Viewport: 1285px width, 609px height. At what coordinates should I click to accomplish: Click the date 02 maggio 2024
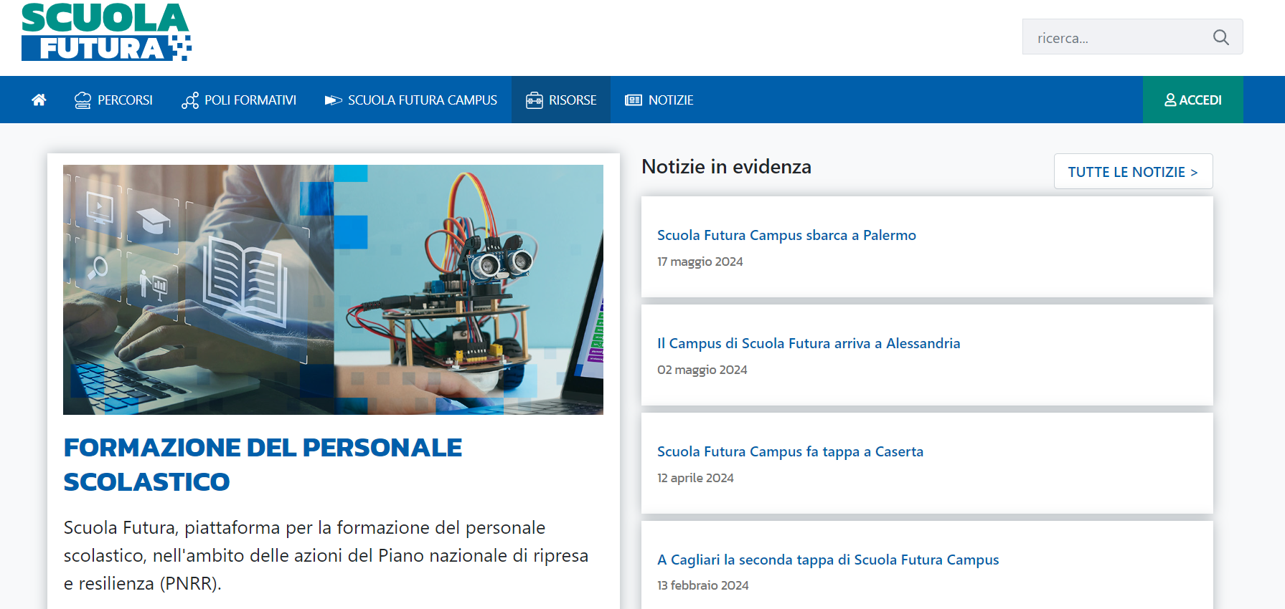click(x=702, y=370)
